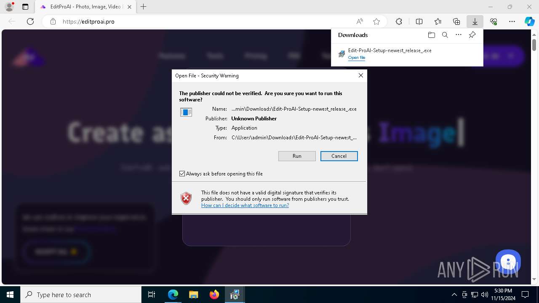Image resolution: width=539 pixels, height=303 pixels.
Task: Select the EditProAI - Photo, Image, Video tab
Action: click(85, 7)
